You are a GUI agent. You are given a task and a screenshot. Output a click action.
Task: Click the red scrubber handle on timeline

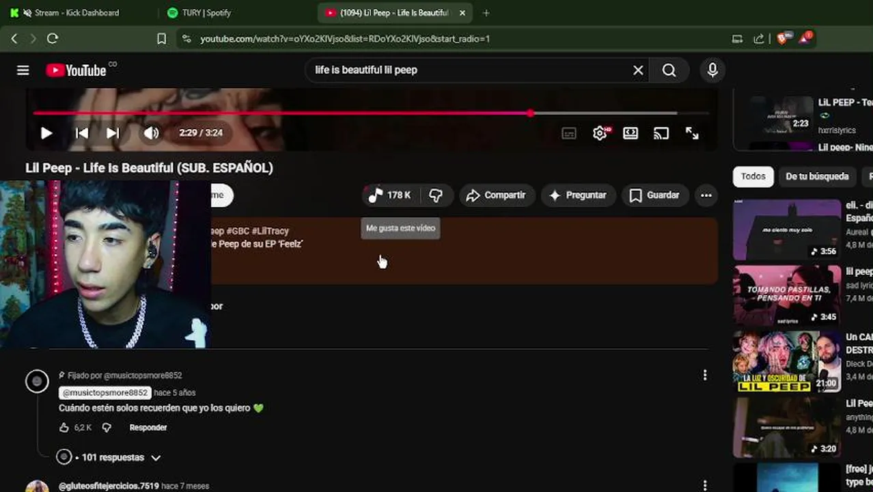(x=531, y=113)
